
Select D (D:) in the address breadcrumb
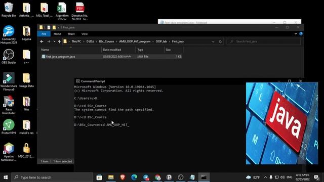pos(90,41)
